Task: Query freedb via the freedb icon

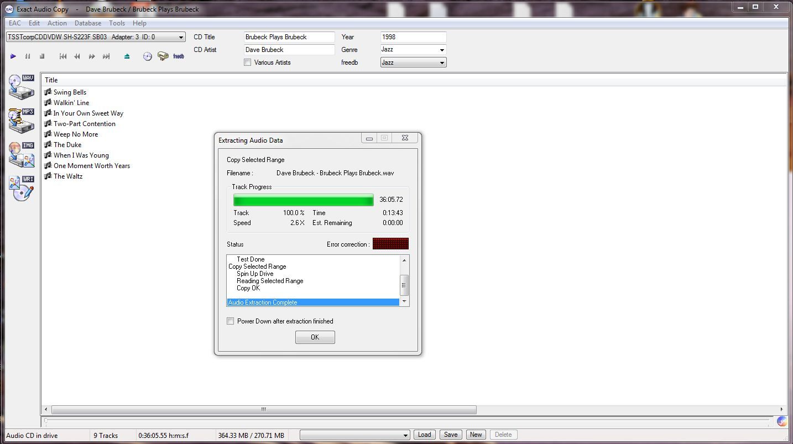Action: (x=179, y=56)
